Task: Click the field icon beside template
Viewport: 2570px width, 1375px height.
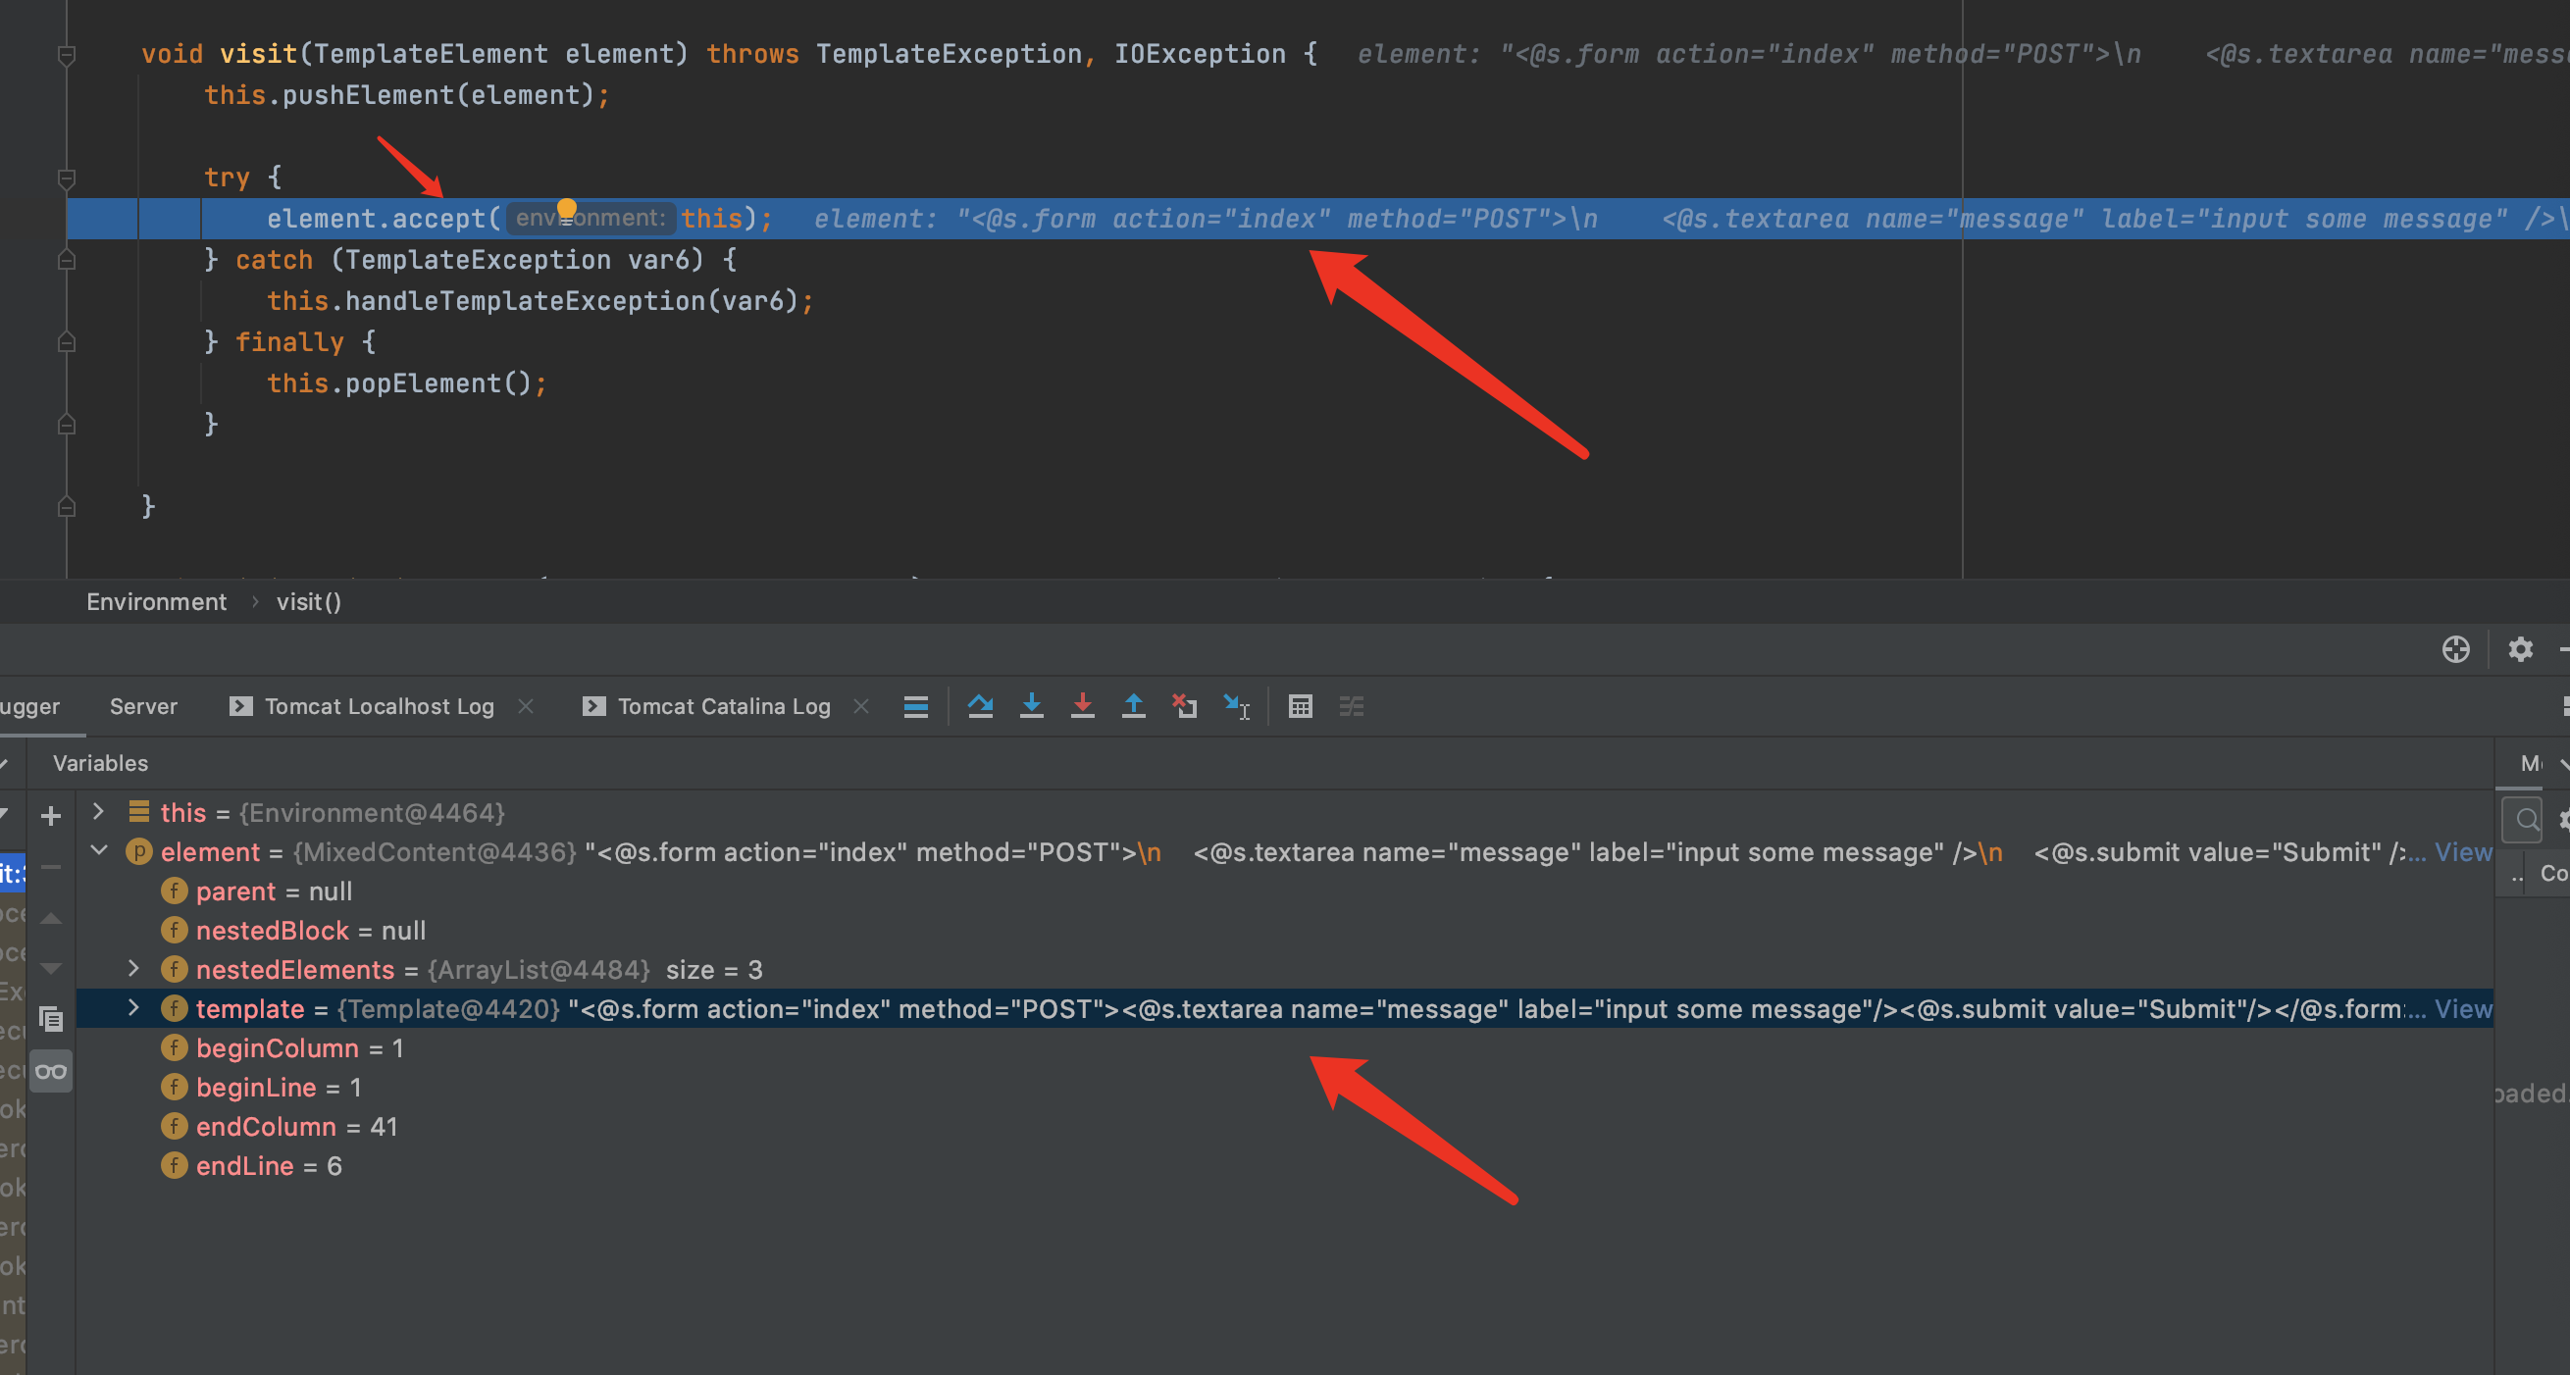Action: (x=175, y=1009)
